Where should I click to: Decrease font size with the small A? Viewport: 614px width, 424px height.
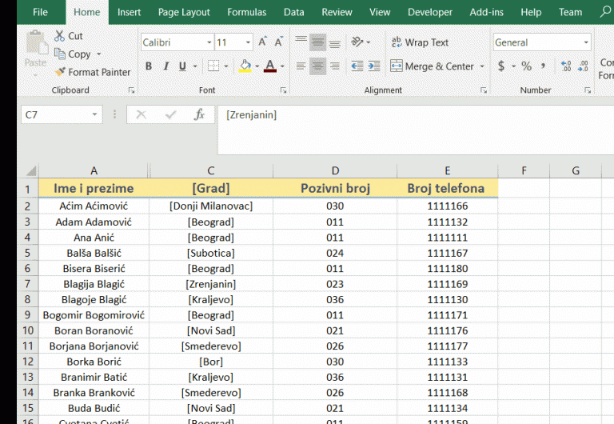(278, 42)
